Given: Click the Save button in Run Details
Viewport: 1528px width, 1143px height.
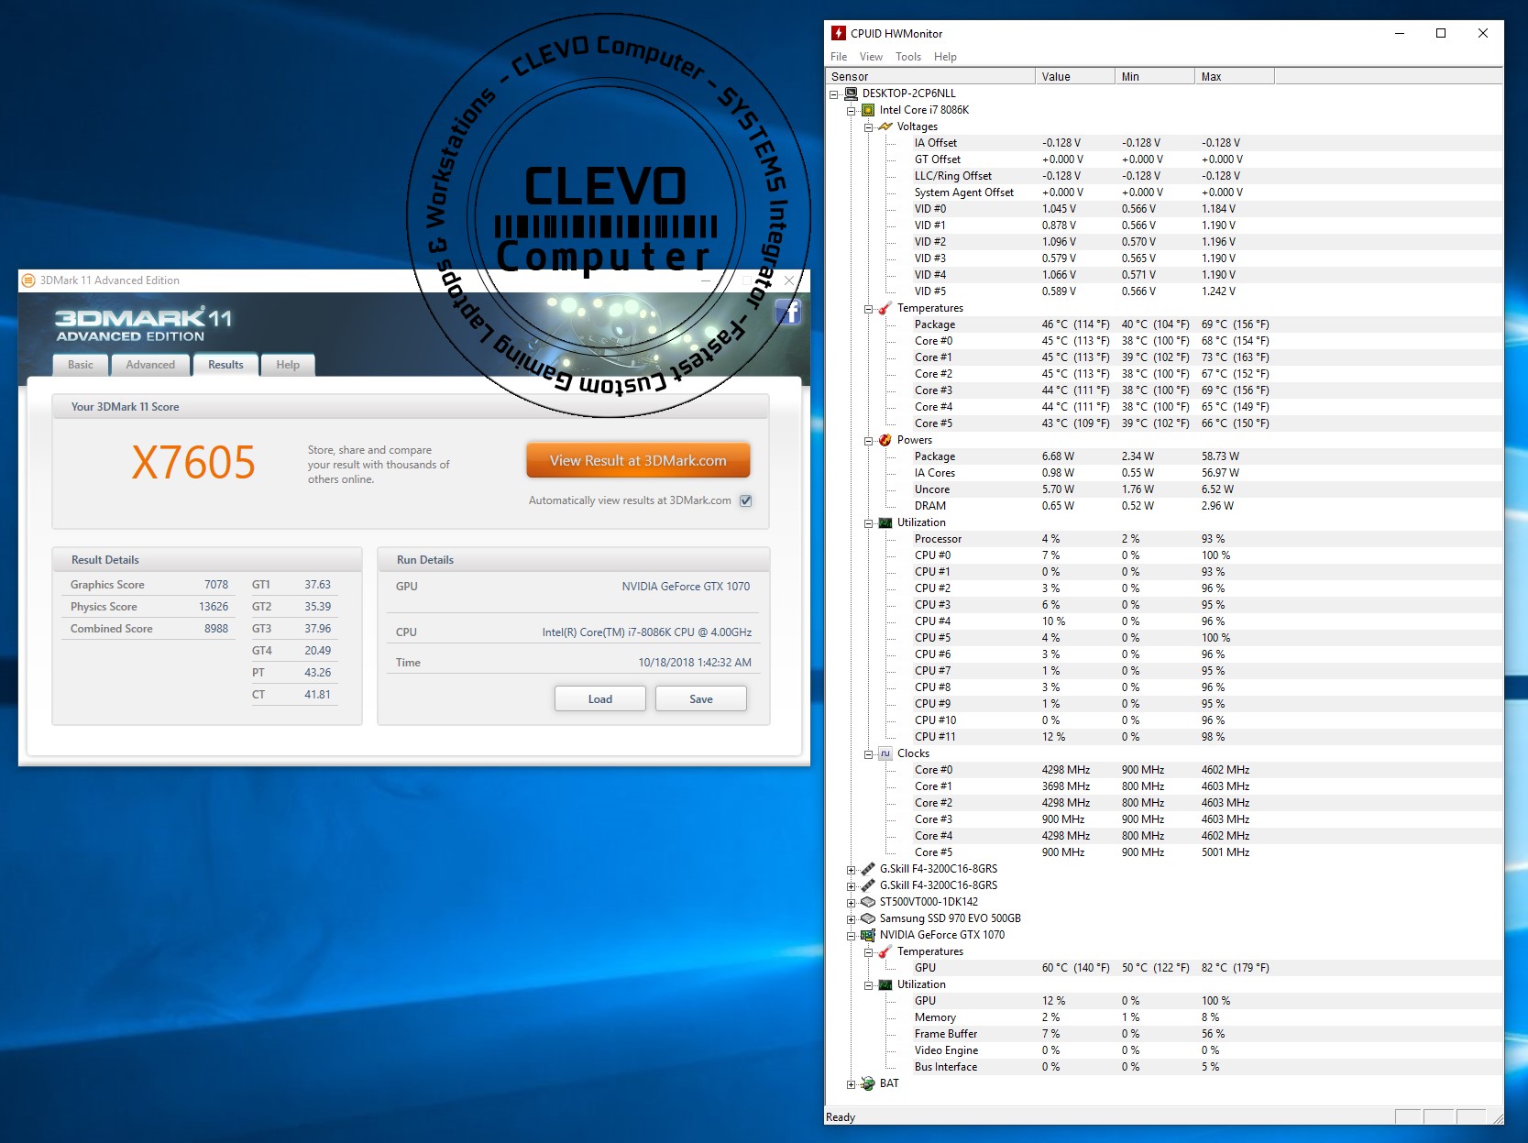Looking at the screenshot, I should click(x=701, y=698).
